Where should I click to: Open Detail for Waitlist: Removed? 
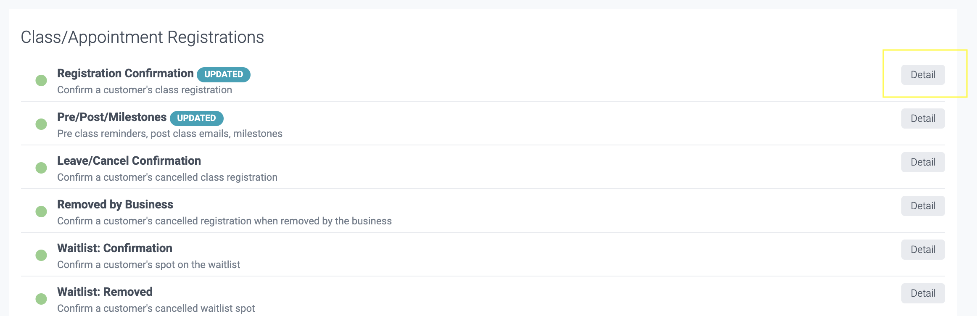[923, 293]
